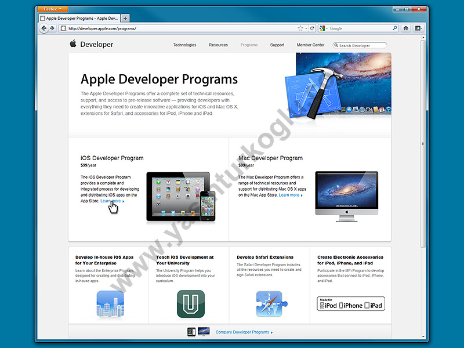Open the Technologies menu item
The width and height of the screenshot is (464, 348).
click(x=184, y=45)
